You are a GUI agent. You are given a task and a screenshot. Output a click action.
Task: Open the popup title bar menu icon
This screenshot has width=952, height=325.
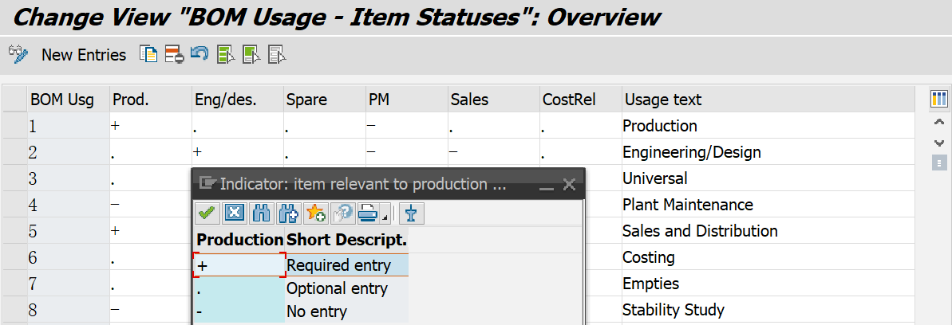(x=207, y=183)
